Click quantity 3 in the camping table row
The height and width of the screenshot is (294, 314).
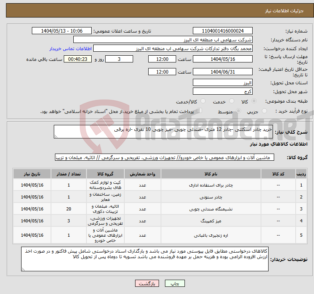[69, 221]
